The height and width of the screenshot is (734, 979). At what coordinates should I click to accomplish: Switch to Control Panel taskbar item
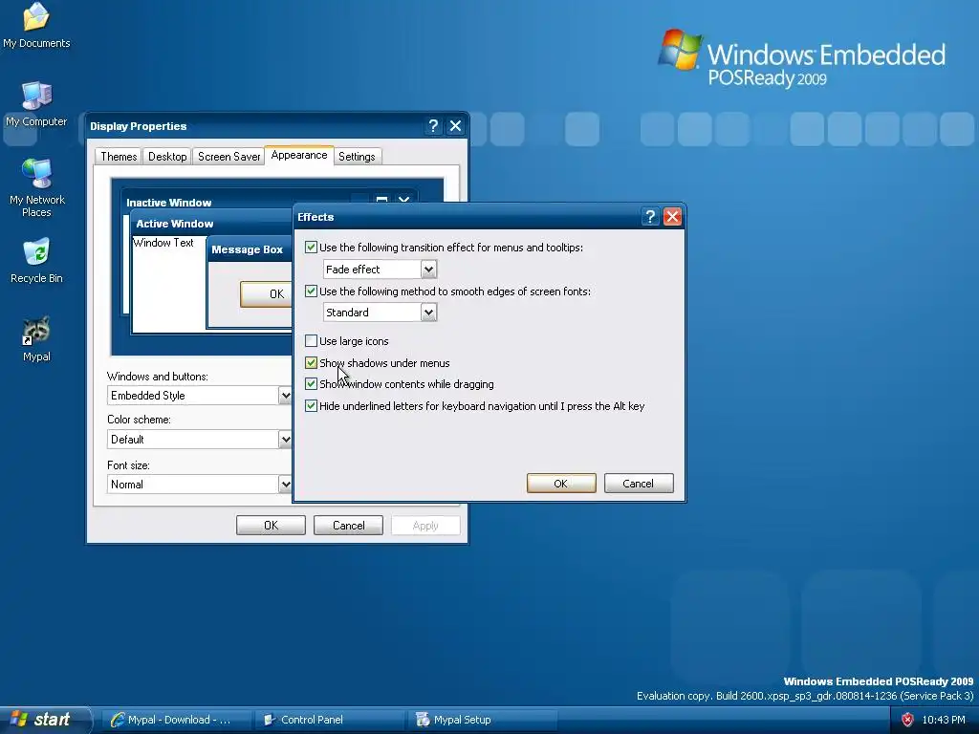[x=330, y=720]
